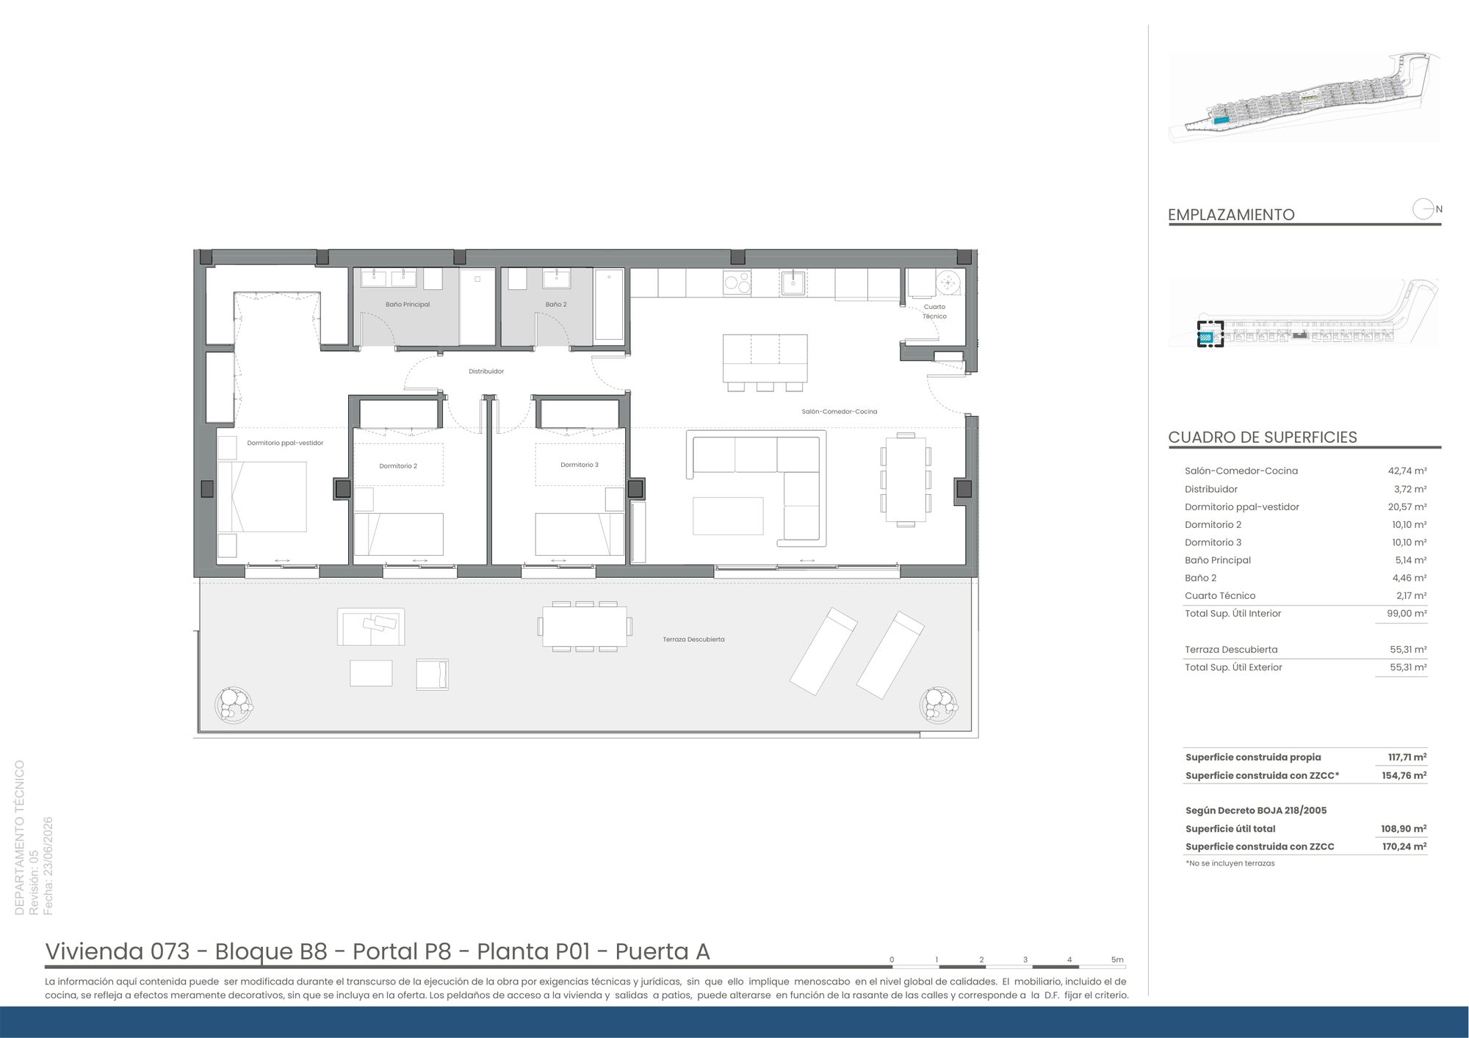Click the "Distribuidor" label in floor plan
The width and height of the screenshot is (1469, 1038).
pyautogui.click(x=486, y=371)
